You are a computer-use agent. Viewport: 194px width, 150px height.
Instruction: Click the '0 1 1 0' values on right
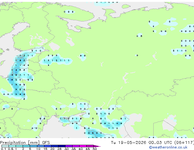[180, 51]
